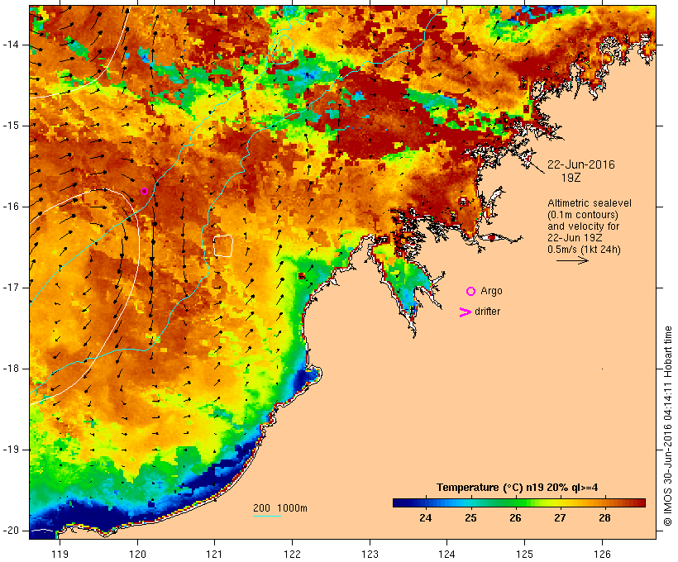Click the '(0.1m contours)' text
Screen dimensions: 678x562
coord(583,215)
